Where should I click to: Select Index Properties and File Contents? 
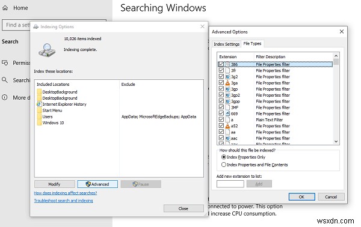[223, 165]
